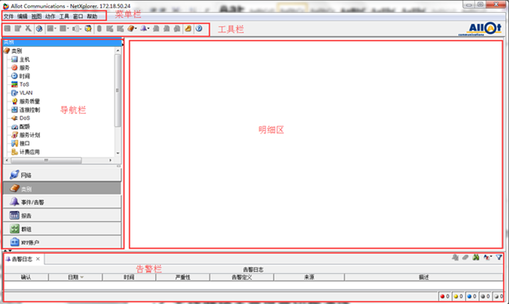
Task: Click the purple bell alarm toolbar icon
Action: [x=143, y=29]
